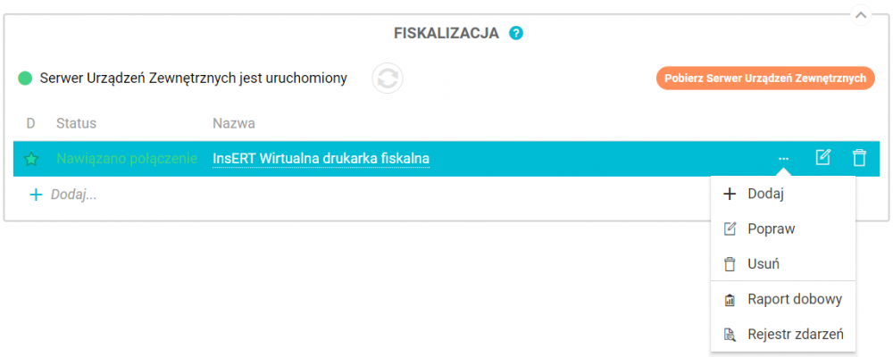Screen dimensions: 893x357
Task: Click the Status column header
Action: coord(76,123)
